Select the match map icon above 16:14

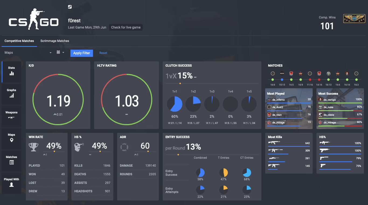(x=347, y=73)
